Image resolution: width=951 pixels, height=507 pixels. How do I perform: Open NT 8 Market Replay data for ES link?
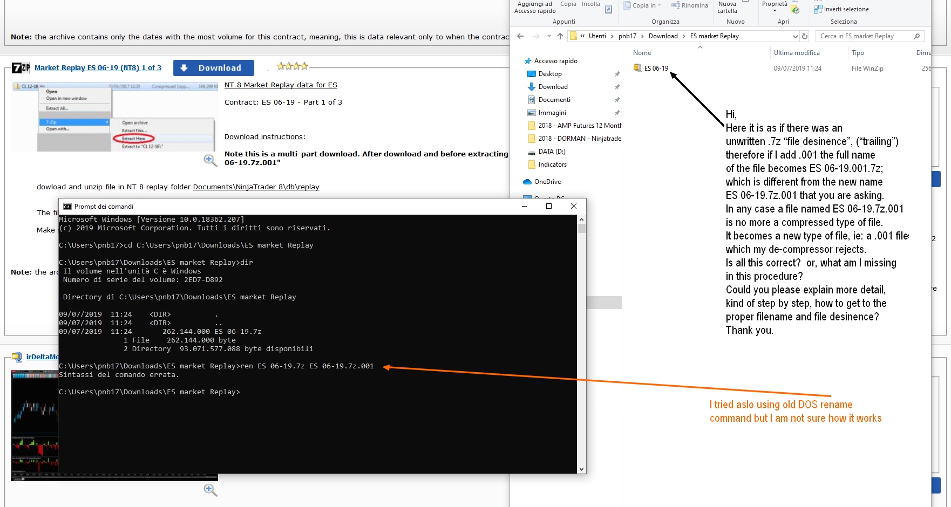click(281, 85)
